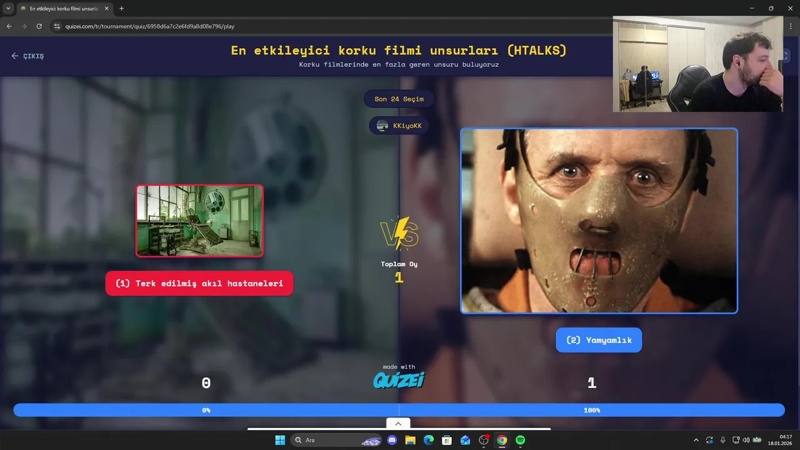Open the Windows Start menu
Image resolution: width=800 pixels, height=450 pixels.
coord(280,440)
